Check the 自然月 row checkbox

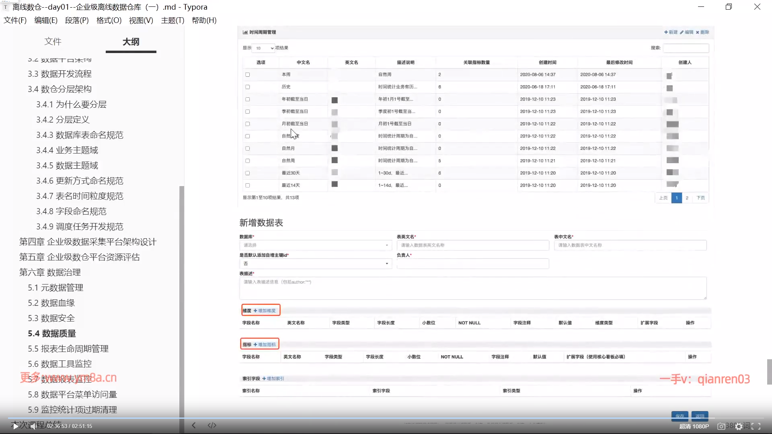point(248,149)
